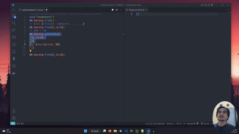Change language mode via MongoDB status item
Image resolution: width=239 pixels, height=134 pixels.
point(191,124)
